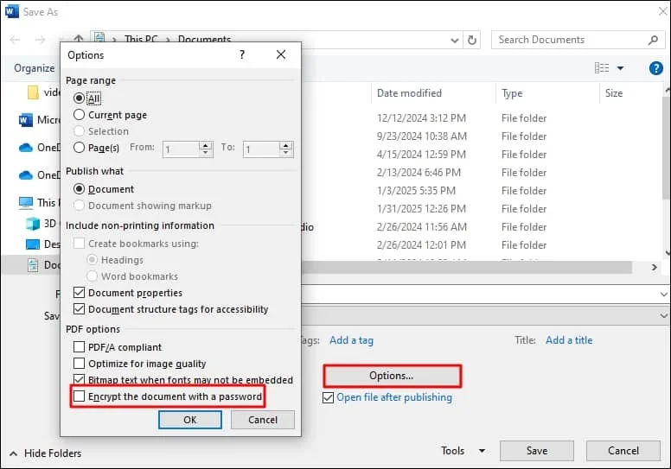Open the blue Help icon
This screenshot has height=469, width=671.
[655, 68]
